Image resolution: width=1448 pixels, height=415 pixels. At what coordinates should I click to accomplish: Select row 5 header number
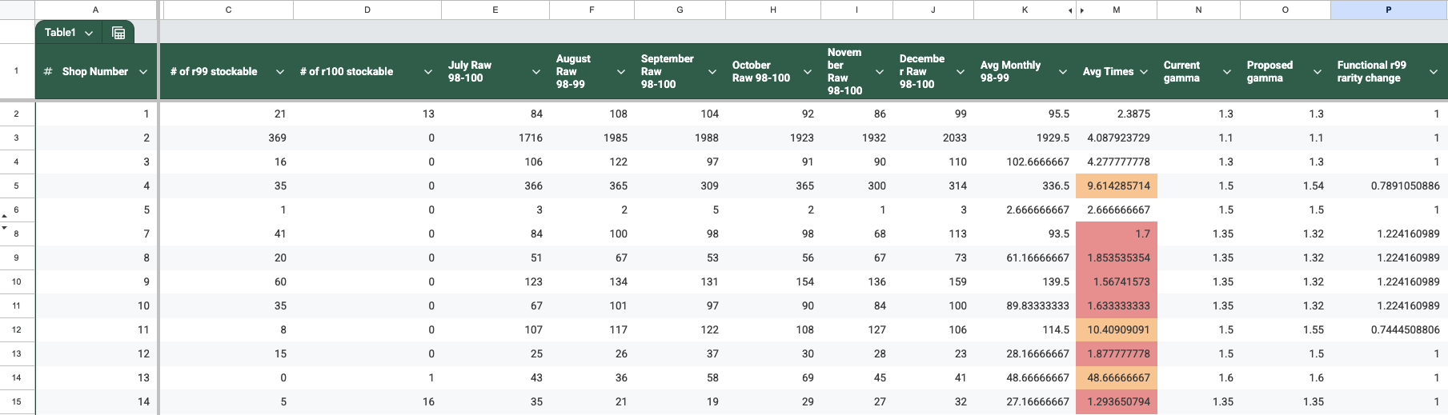pos(16,186)
